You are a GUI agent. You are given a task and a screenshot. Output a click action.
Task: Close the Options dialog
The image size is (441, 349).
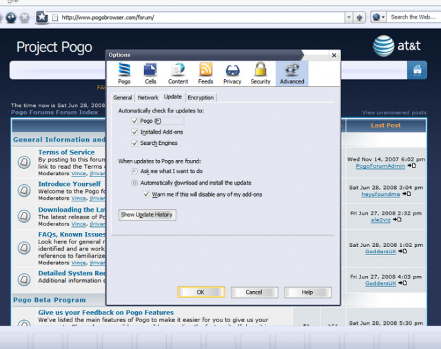click(334, 55)
